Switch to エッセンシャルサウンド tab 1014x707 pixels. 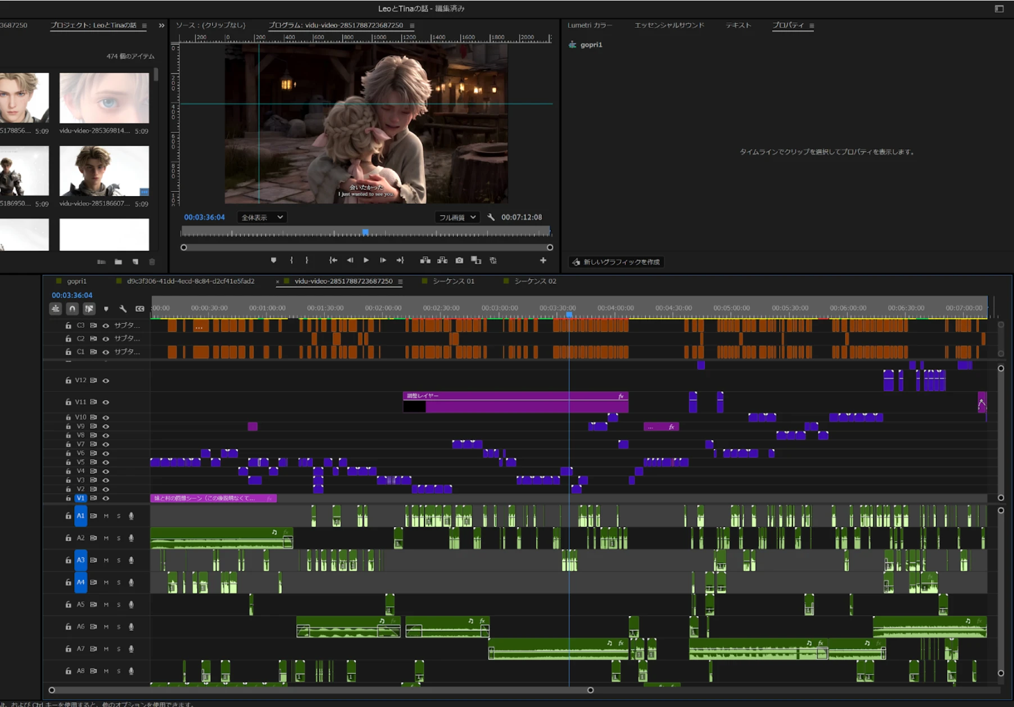(x=669, y=25)
